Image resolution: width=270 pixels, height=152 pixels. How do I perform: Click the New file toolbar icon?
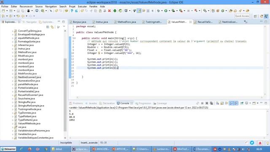click(3, 11)
